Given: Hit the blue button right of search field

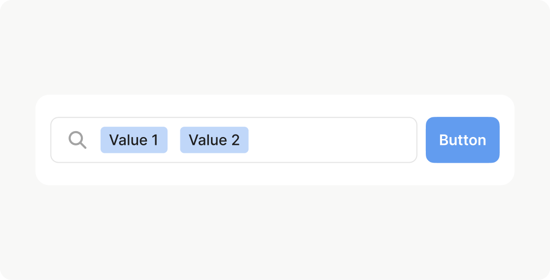Looking at the screenshot, I should point(462,140).
